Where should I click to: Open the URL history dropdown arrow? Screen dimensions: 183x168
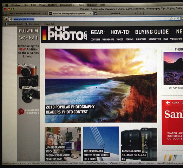(x=175, y=19)
